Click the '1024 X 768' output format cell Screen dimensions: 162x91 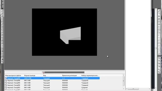tap(28, 78)
